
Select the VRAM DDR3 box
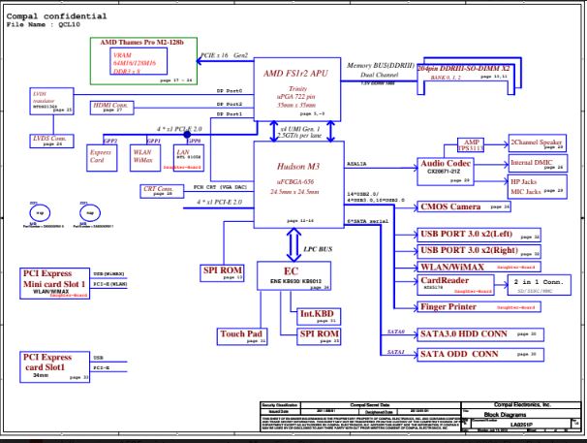click(x=139, y=61)
